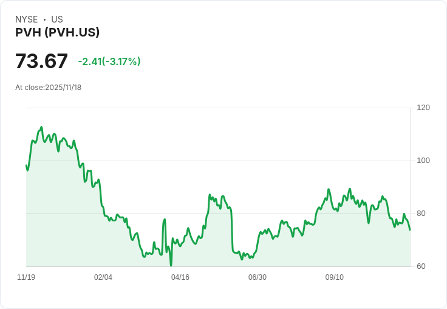Click the 120 y-axis label
The height and width of the screenshot is (309, 447).
coord(423,108)
